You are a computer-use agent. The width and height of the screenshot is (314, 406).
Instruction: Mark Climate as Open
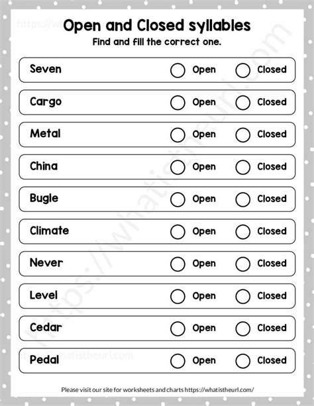(x=178, y=232)
